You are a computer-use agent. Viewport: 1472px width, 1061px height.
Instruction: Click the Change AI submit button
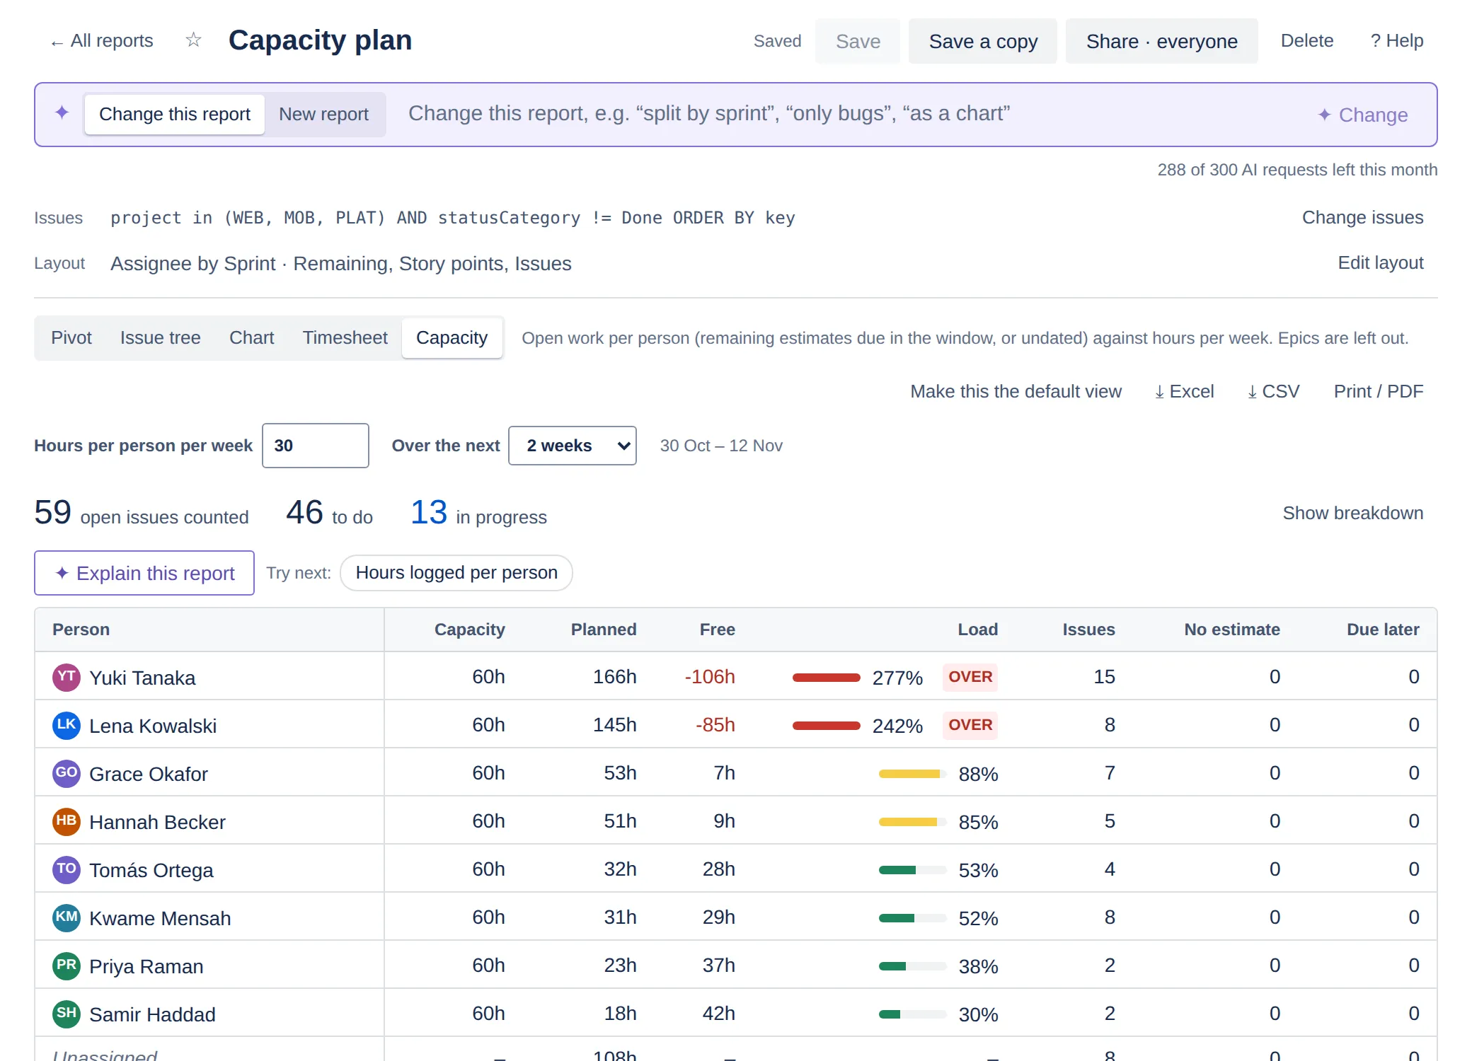tap(1363, 115)
